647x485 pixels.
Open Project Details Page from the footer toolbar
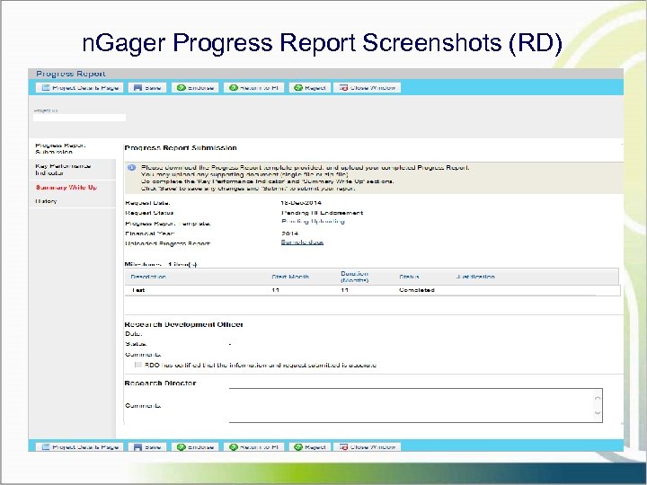80,446
